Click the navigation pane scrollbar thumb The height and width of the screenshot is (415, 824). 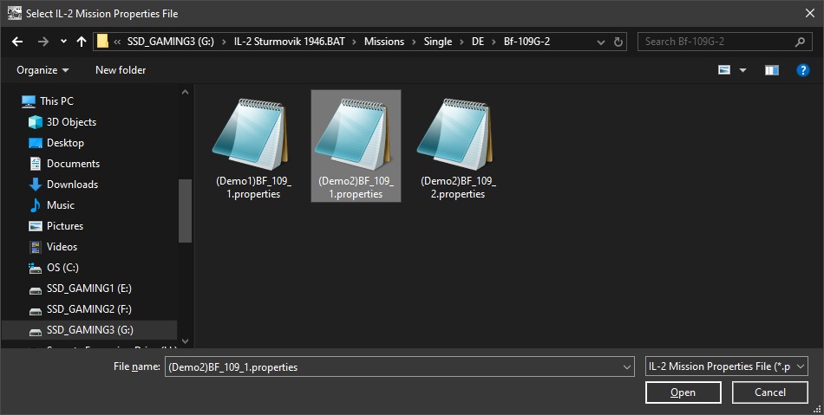[x=185, y=211]
